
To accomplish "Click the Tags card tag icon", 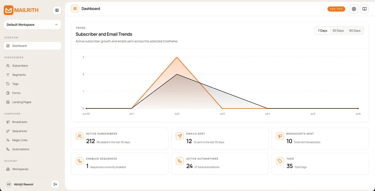I will point(280,161).
